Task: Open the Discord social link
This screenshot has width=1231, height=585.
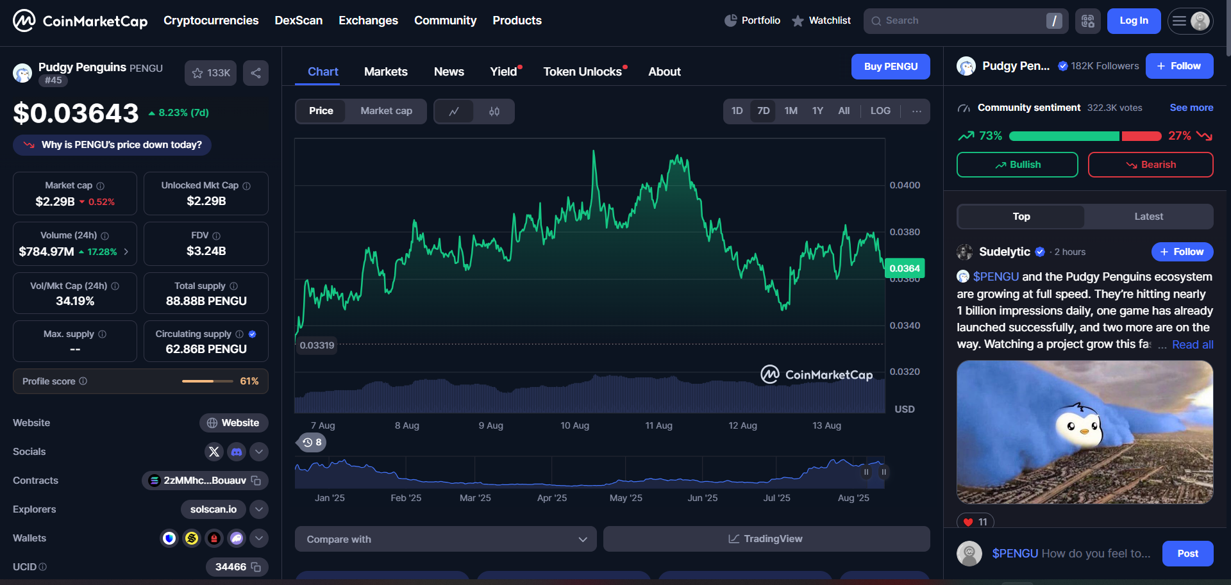Action: click(x=237, y=452)
